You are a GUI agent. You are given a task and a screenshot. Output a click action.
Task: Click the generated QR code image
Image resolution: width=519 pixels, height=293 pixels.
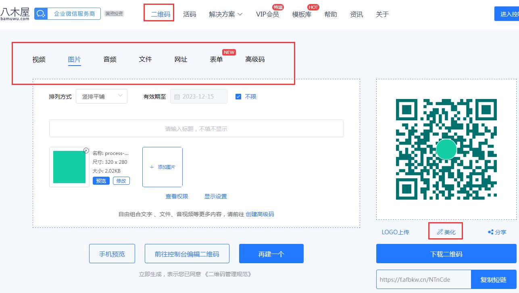446,149
